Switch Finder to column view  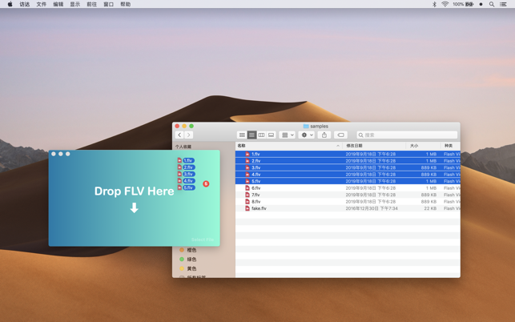tap(261, 135)
